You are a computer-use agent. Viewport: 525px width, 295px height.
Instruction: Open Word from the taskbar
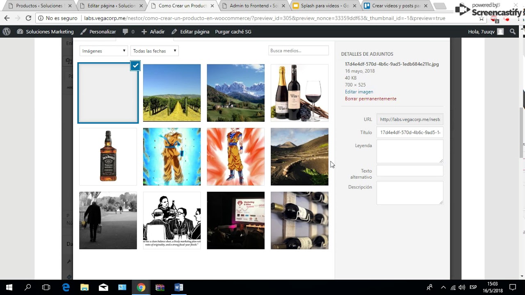179,287
